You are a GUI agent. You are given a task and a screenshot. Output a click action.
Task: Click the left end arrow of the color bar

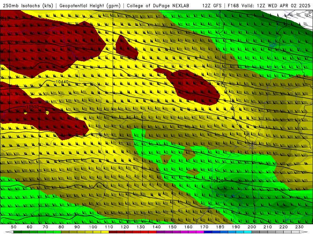click(x=9, y=232)
